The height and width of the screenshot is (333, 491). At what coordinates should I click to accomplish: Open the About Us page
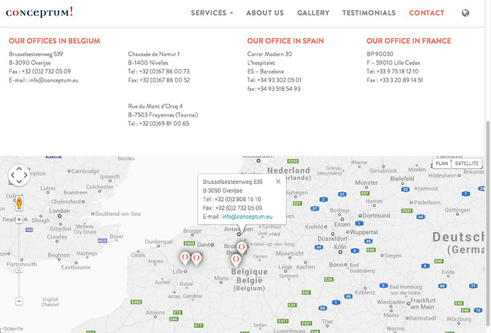pos(265,13)
